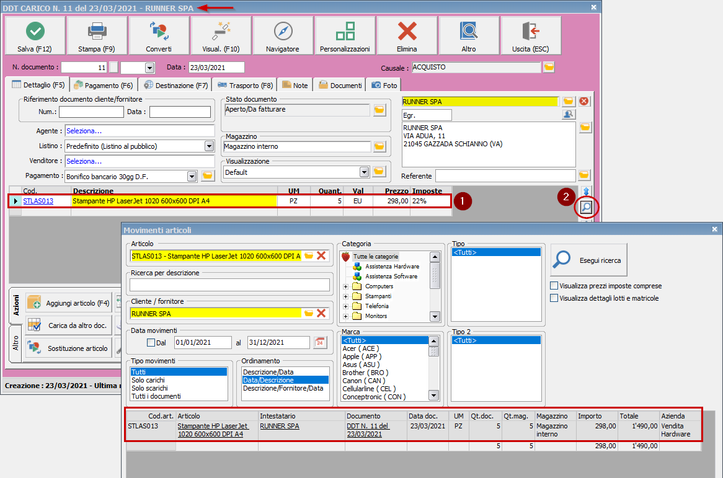Open folder icon in Cliente / fornitore filter
Image resolution: width=723 pixels, height=478 pixels.
point(309,314)
